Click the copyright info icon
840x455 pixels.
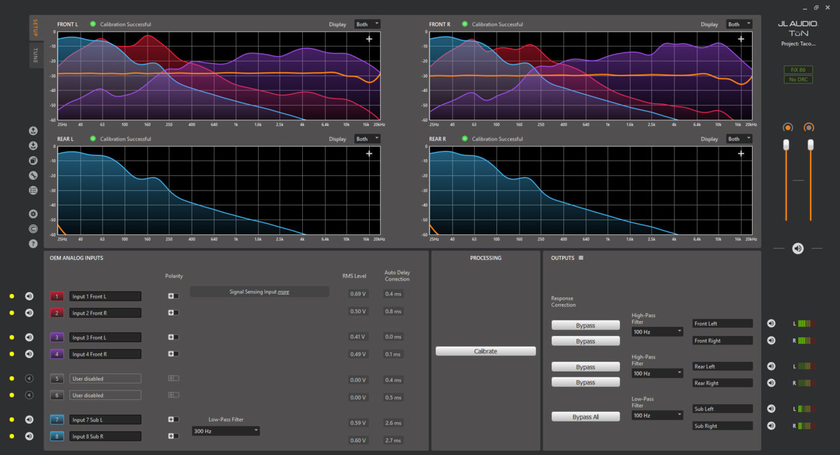tap(33, 228)
